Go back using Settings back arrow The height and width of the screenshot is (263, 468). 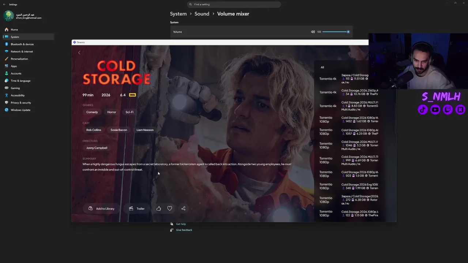point(4,4)
